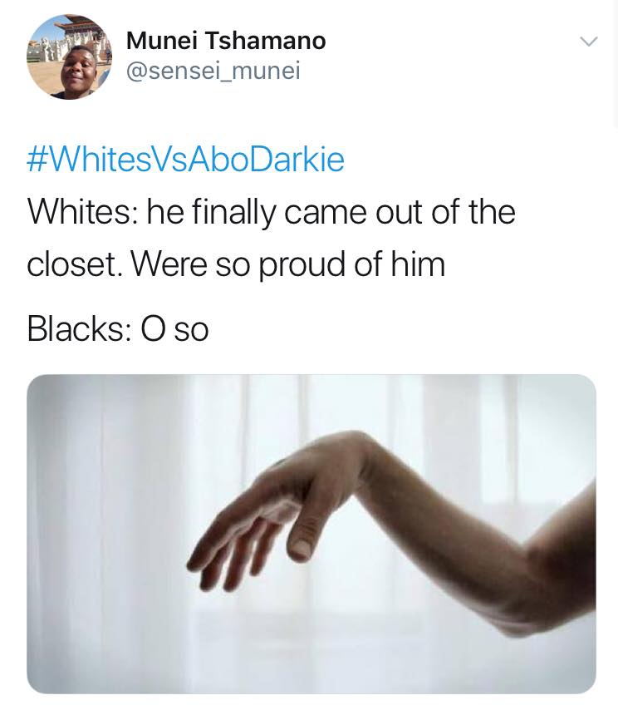Open the @sensei_munei handle link
623x710 pixels.
(213, 71)
